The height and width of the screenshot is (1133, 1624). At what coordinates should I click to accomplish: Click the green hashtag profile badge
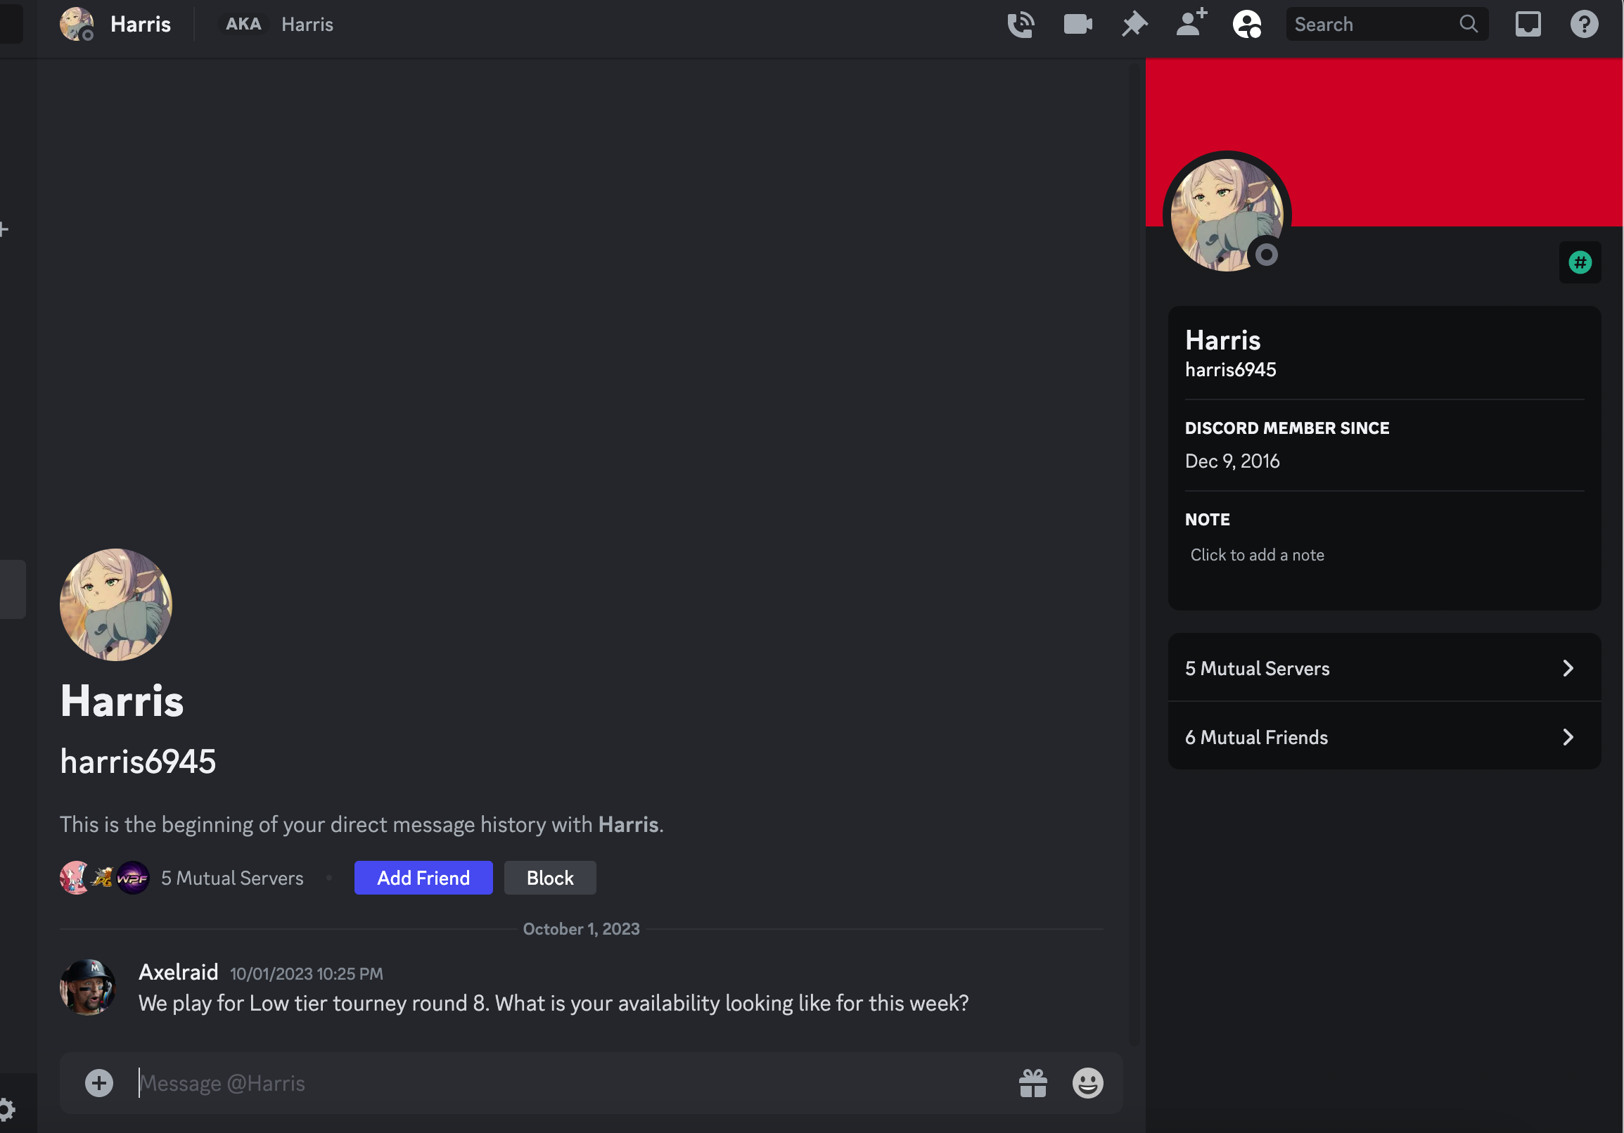(1580, 263)
